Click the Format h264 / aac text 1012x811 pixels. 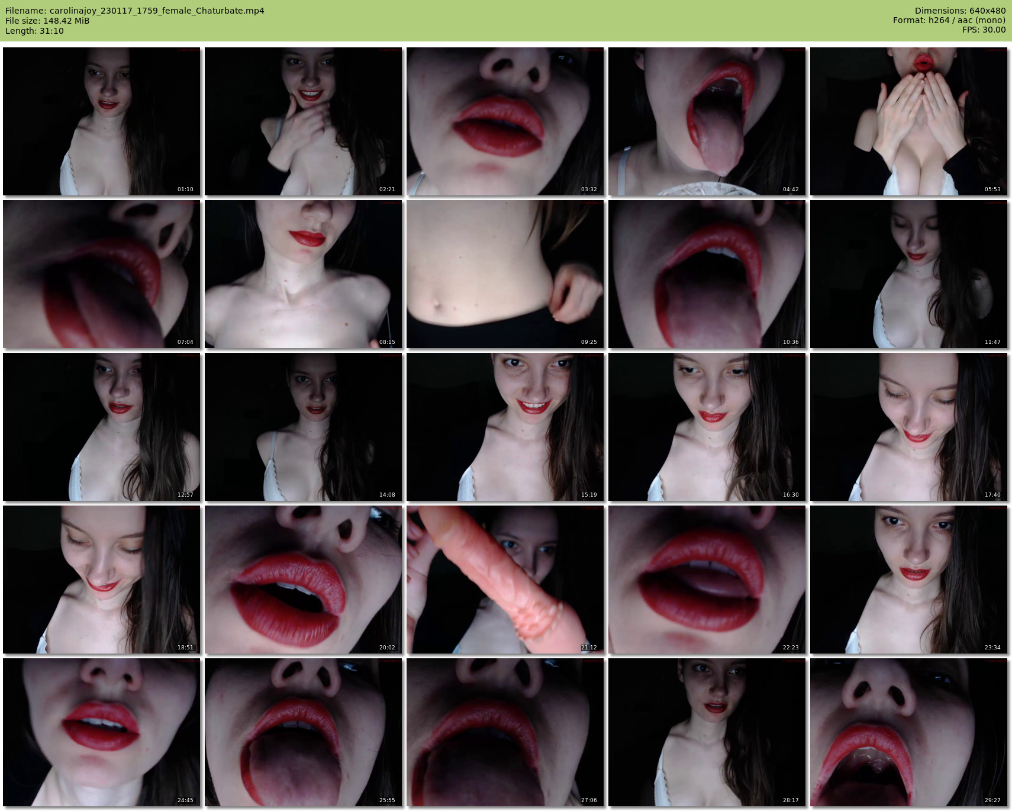(x=949, y=20)
